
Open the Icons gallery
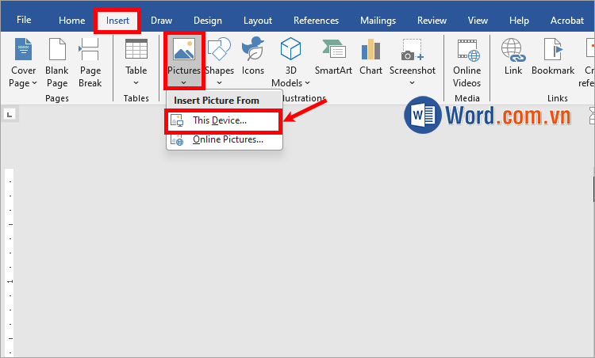253,52
